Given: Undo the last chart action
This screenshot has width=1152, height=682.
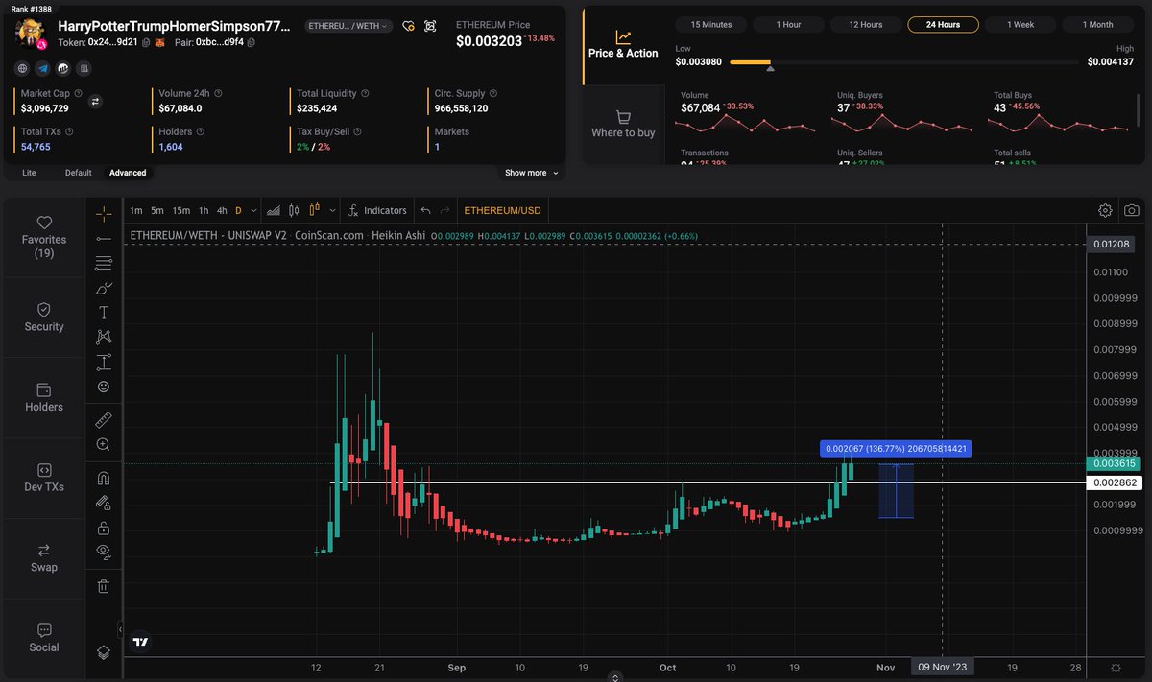Looking at the screenshot, I should 426,210.
